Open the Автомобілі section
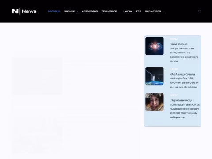Image resolution: width=212 pixels, height=159 pixels. point(90,11)
